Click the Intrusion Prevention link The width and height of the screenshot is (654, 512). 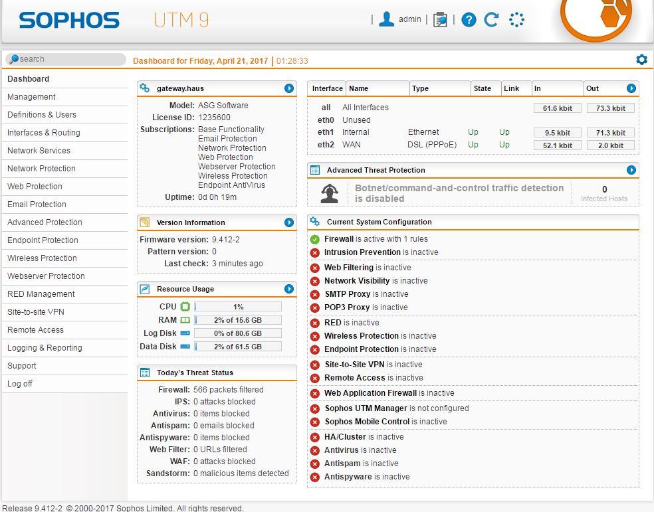362,252
